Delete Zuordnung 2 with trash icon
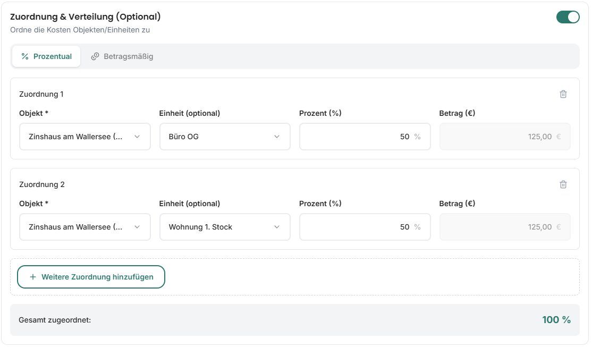 point(563,184)
